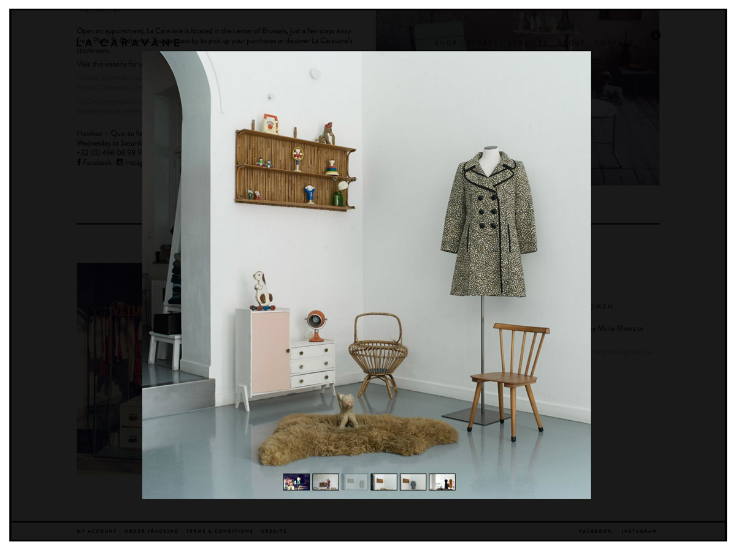
Task: Visit FACEBOOK from the footer
Action: click(596, 531)
